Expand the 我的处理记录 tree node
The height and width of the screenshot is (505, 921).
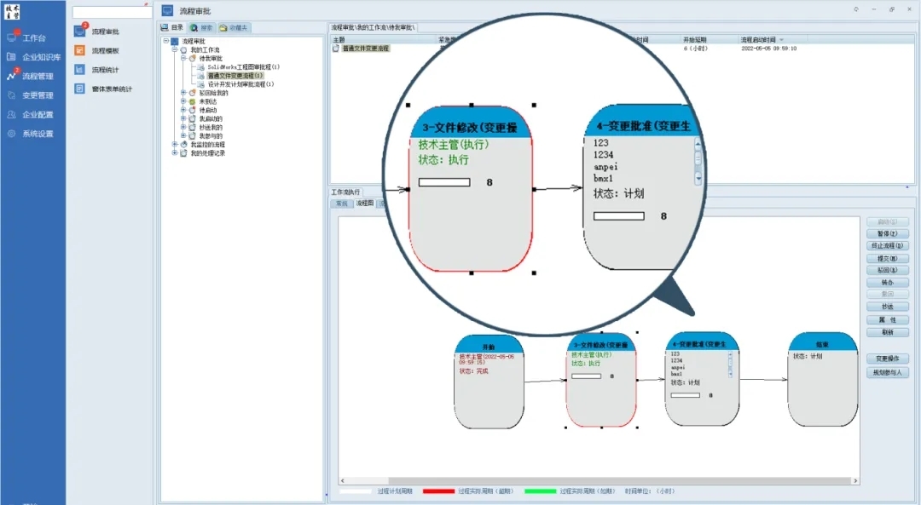[175, 153]
